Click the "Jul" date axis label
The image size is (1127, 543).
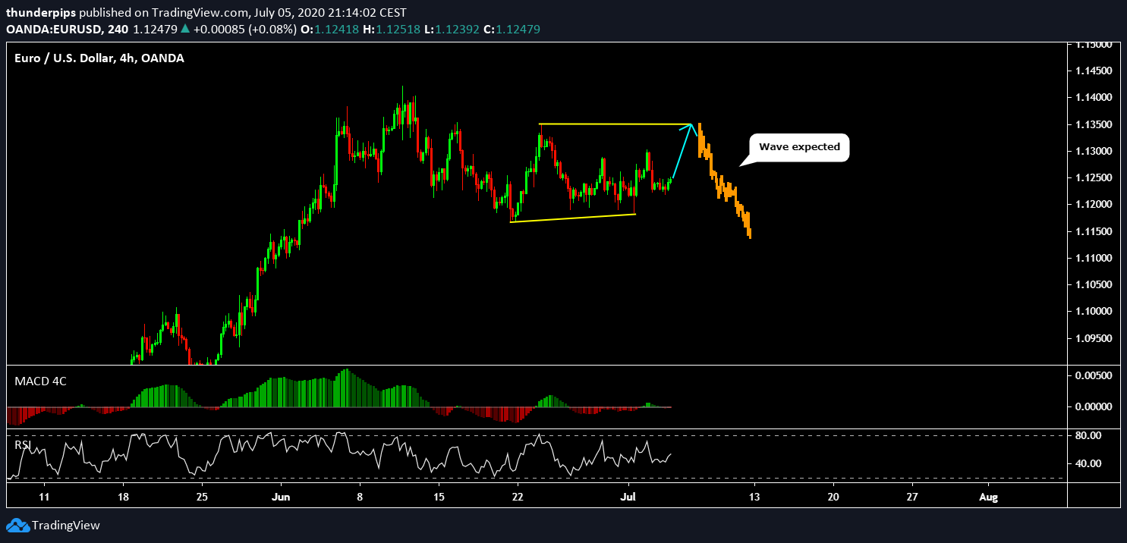pos(630,497)
